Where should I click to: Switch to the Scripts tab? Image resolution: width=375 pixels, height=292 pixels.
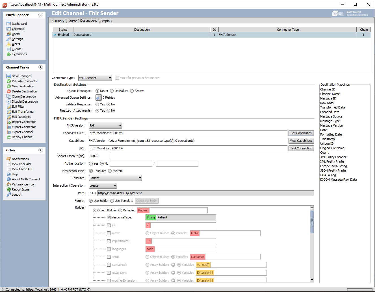(105, 21)
